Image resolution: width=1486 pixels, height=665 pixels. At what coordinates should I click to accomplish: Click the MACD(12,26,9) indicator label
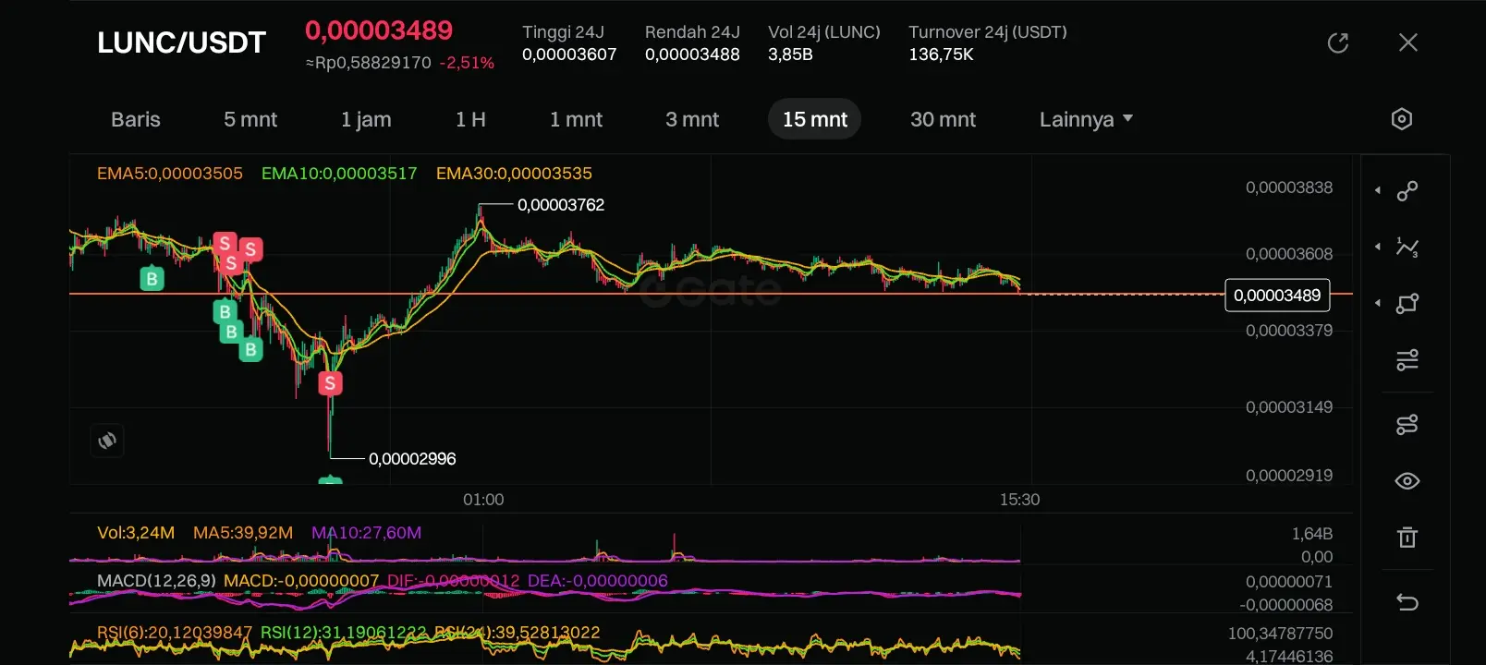(156, 581)
